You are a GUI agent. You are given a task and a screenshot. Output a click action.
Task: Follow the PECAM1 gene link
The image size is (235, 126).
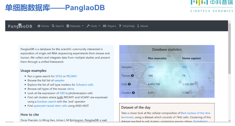(72, 76)
